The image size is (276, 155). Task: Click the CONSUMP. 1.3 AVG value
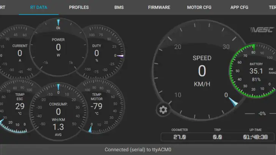point(58,127)
